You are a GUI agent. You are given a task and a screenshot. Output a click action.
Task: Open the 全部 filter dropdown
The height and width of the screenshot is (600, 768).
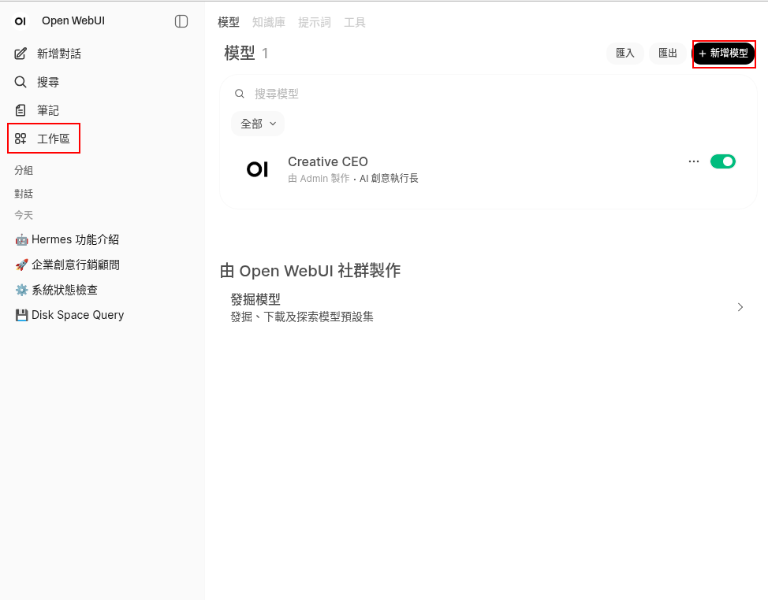point(258,124)
